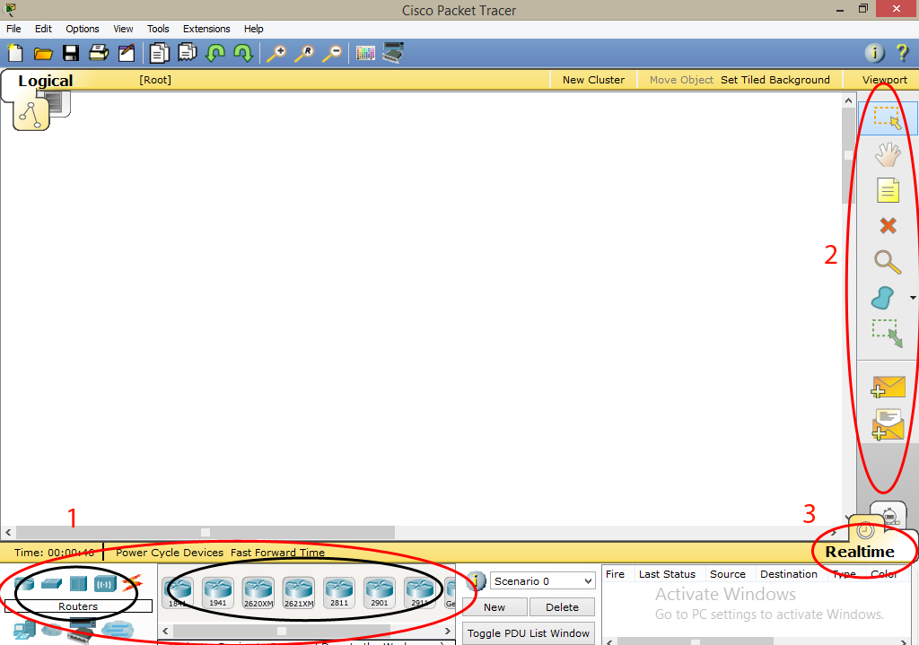The height and width of the screenshot is (645, 919).
Task: Activate the Select tool in right panel
Action: click(888, 117)
